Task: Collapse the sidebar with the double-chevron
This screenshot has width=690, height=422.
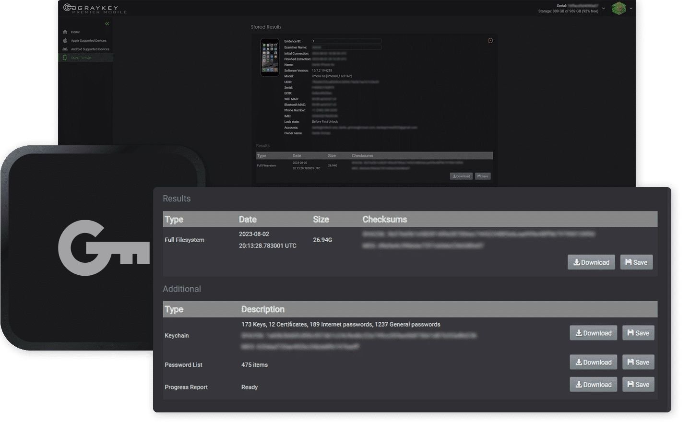Action: coord(107,23)
